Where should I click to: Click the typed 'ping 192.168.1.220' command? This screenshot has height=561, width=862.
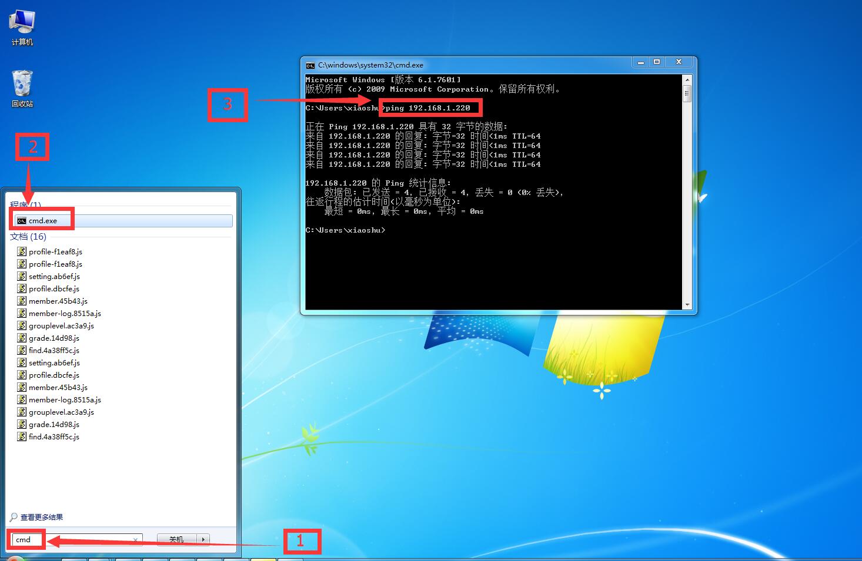point(428,108)
